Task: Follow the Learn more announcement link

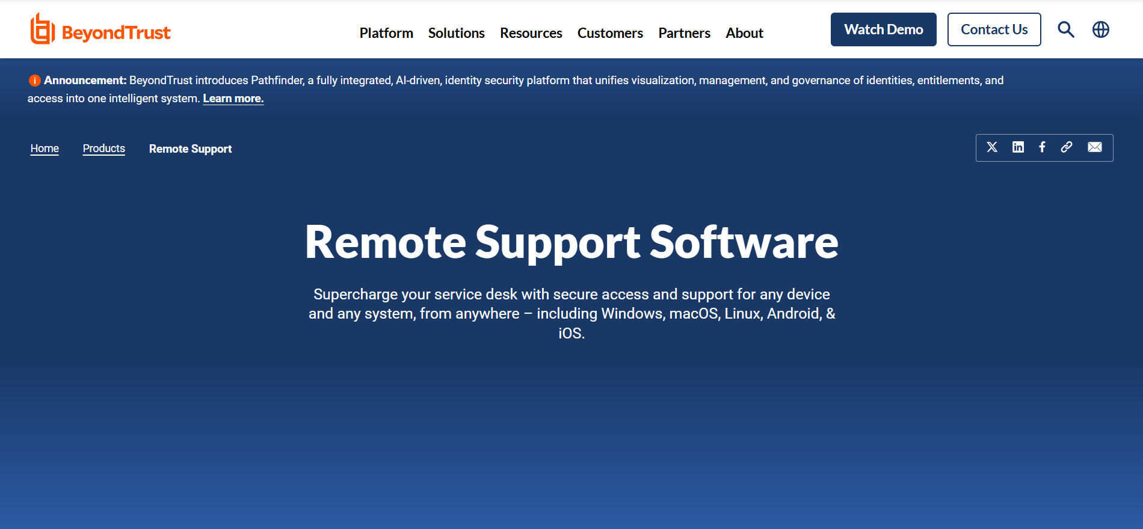Action: pos(233,99)
